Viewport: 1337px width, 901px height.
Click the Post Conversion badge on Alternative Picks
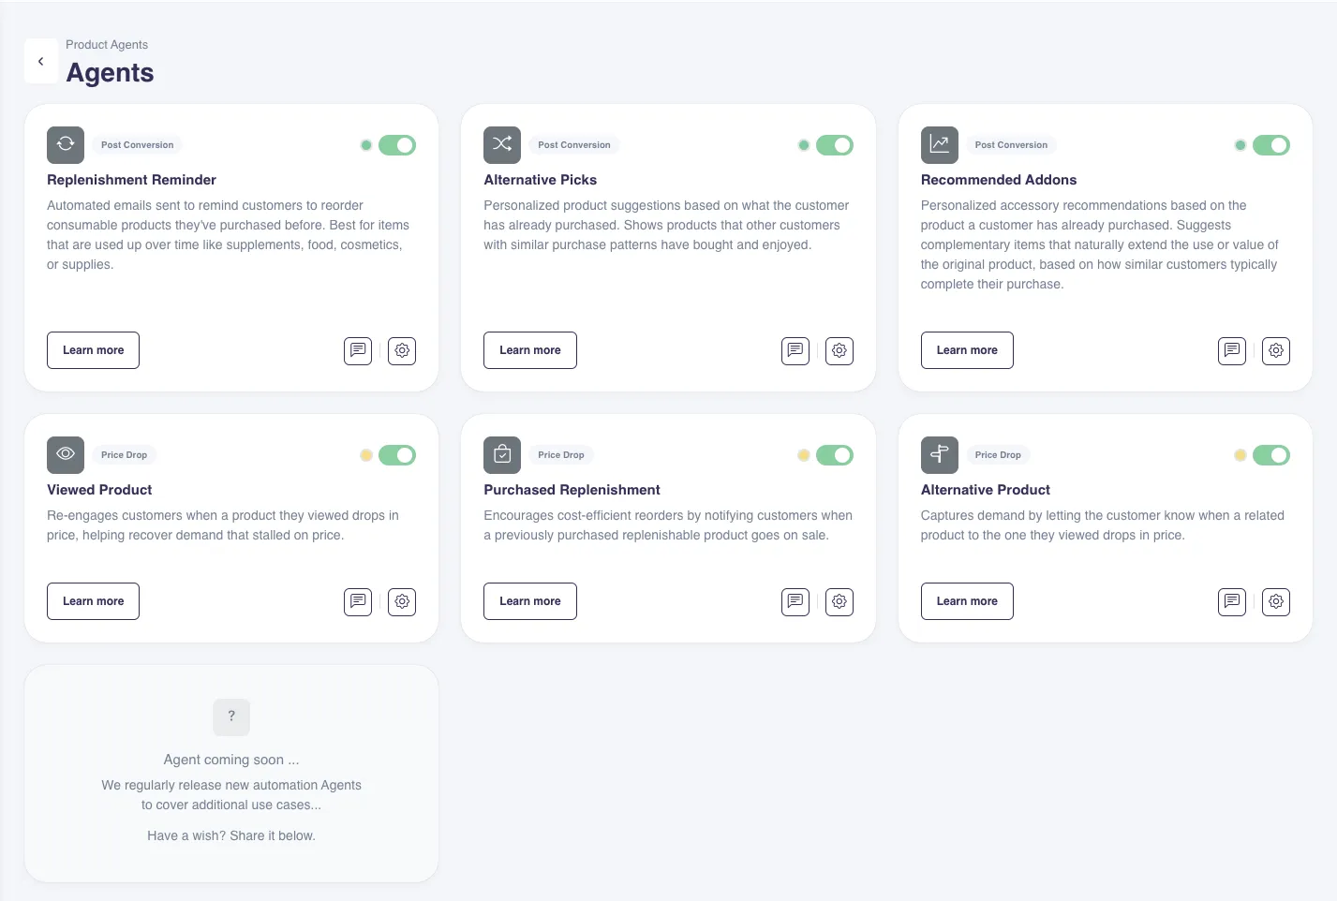click(x=573, y=144)
